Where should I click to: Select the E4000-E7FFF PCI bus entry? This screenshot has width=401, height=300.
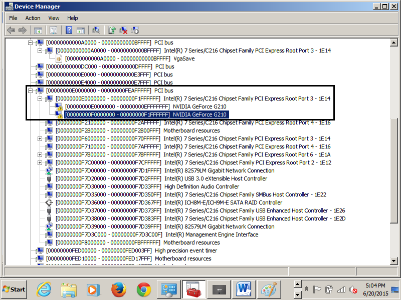point(109,82)
